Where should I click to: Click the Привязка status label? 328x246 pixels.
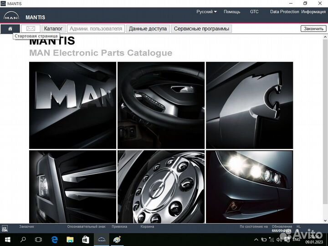pos(119,226)
